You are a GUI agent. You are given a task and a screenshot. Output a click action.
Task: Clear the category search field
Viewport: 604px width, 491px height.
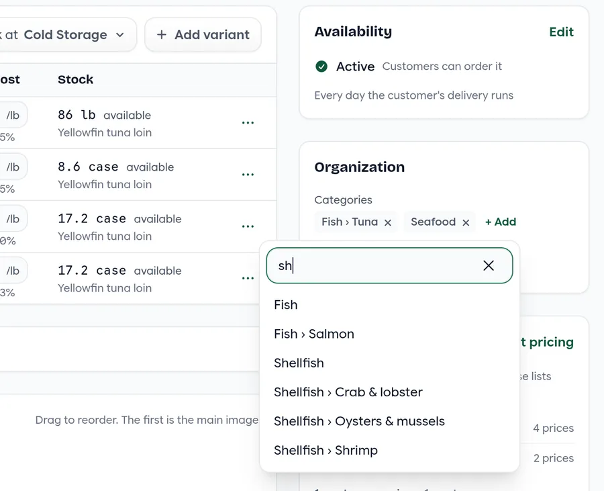489,265
